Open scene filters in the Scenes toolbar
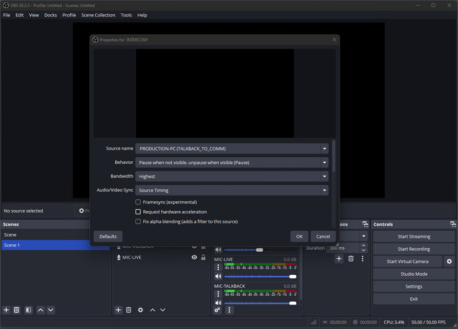Image resolution: width=458 pixels, height=329 pixels. (x=28, y=310)
